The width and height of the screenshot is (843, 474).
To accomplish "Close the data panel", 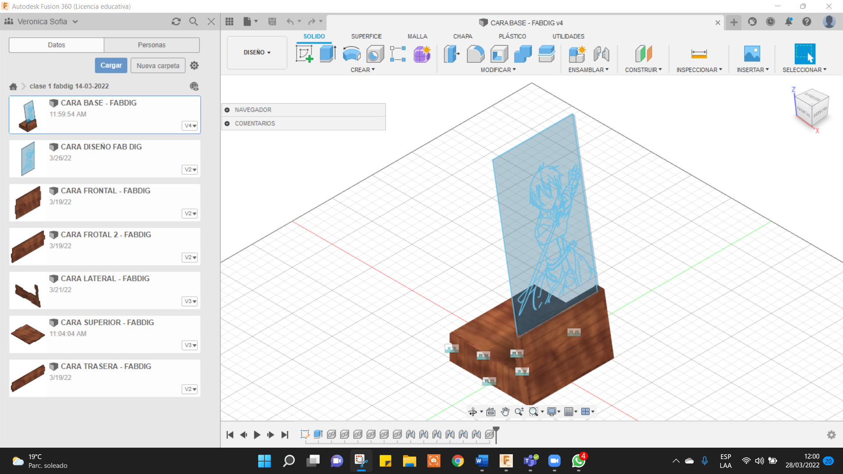I will coord(211,22).
